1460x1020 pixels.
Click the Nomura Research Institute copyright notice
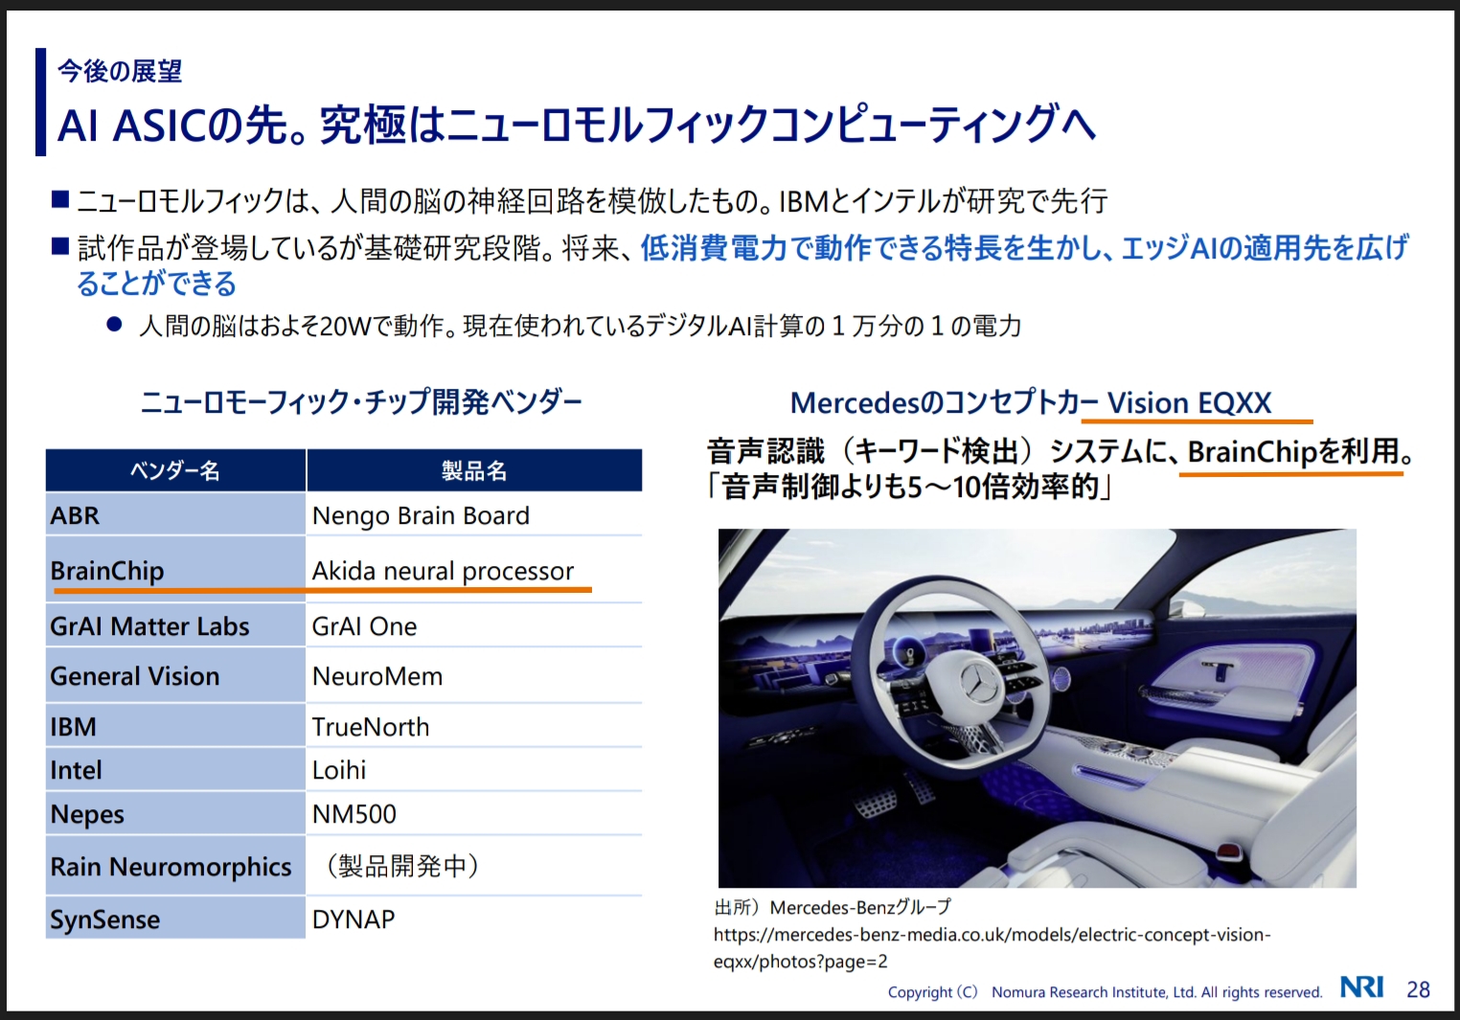(1105, 992)
